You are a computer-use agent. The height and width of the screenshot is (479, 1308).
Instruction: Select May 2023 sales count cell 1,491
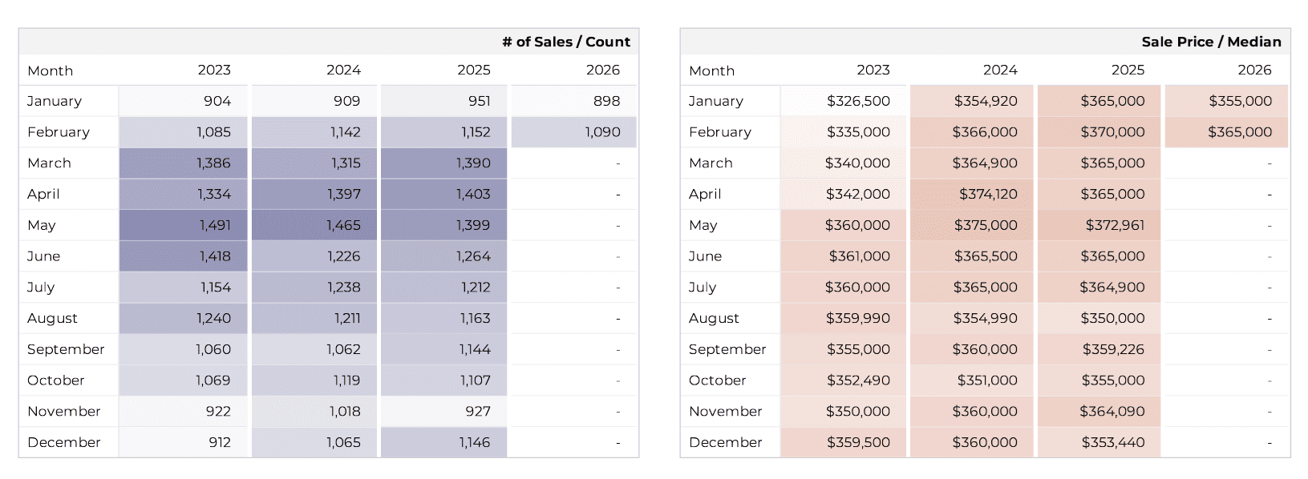(215, 225)
